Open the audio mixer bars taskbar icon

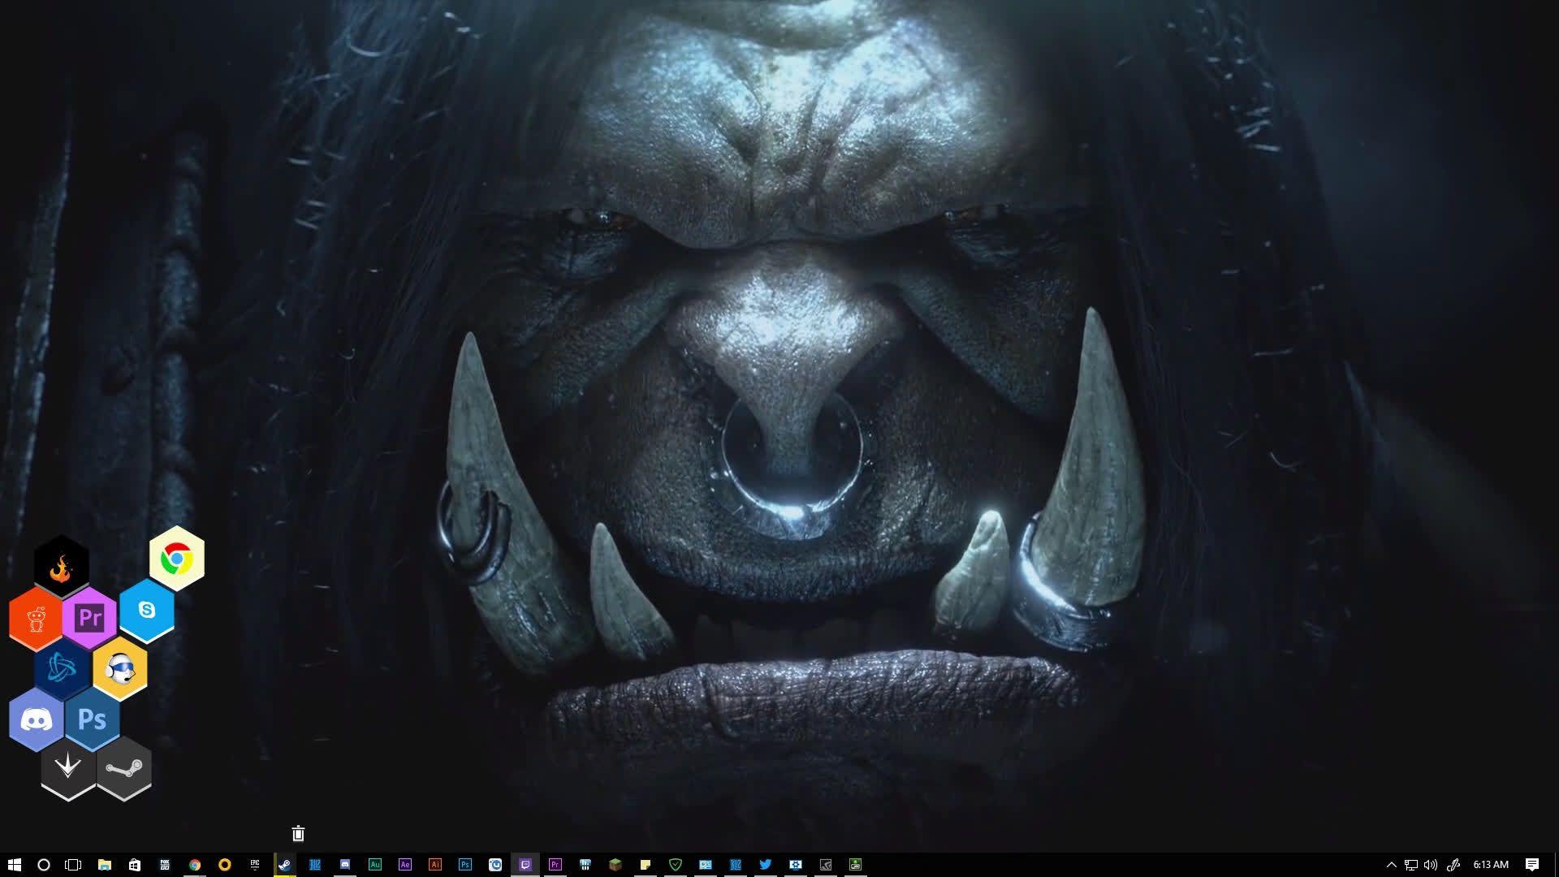tap(585, 865)
